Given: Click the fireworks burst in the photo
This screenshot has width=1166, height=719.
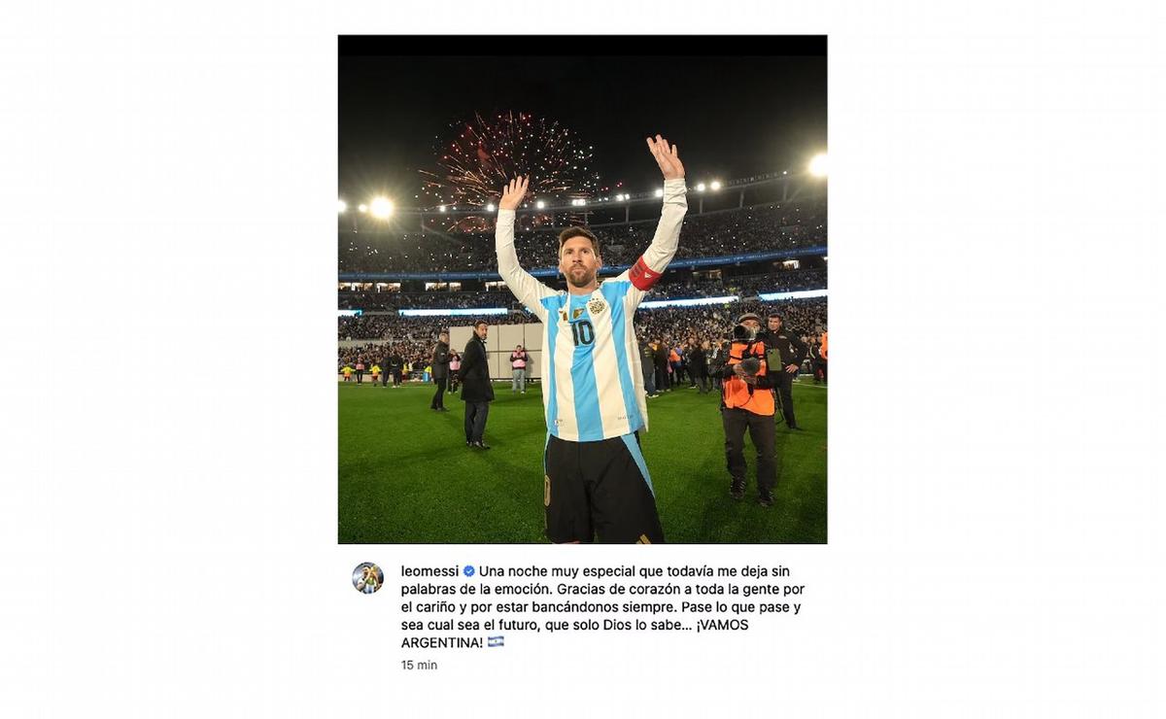Looking at the screenshot, I should point(508,160).
